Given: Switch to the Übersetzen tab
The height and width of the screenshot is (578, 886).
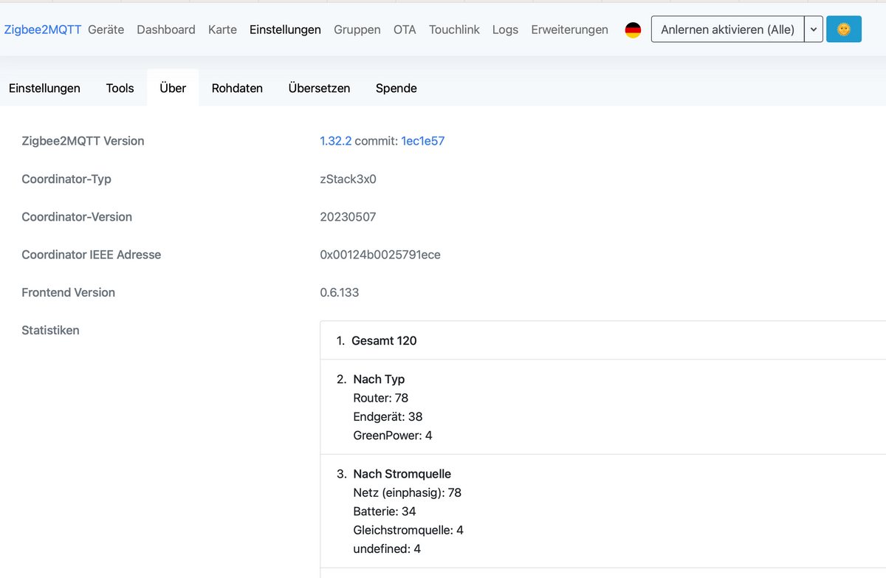Looking at the screenshot, I should pos(319,88).
